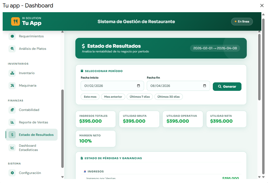Open Requerimientos from the sidebar
This screenshot has width=268, height=183.
[32, 36]
